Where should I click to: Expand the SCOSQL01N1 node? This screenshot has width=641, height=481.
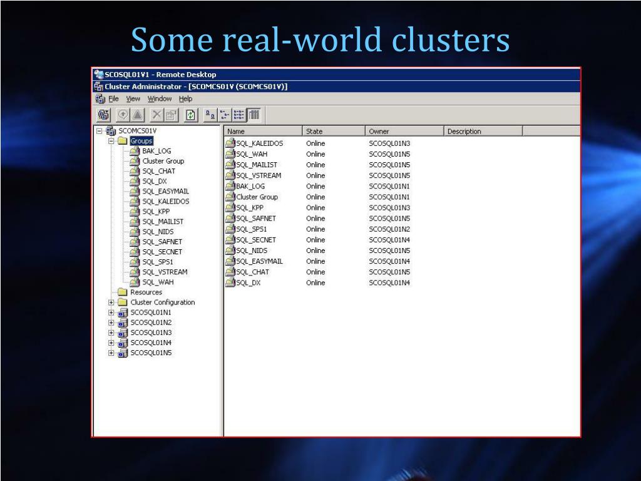(111, 313)
